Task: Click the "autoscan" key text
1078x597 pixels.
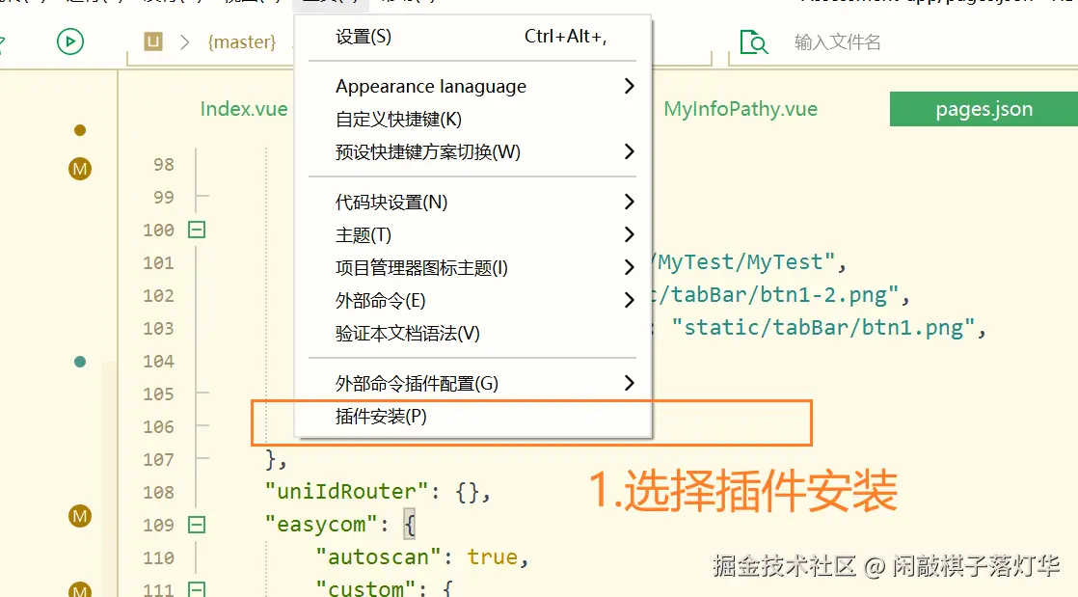Action: 377,557
